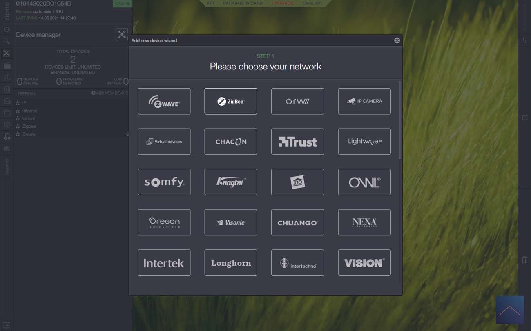Viewport: 531px width, 331px height.
Task: Click the ONLINE status badge
Action: (x=122, y=4)
